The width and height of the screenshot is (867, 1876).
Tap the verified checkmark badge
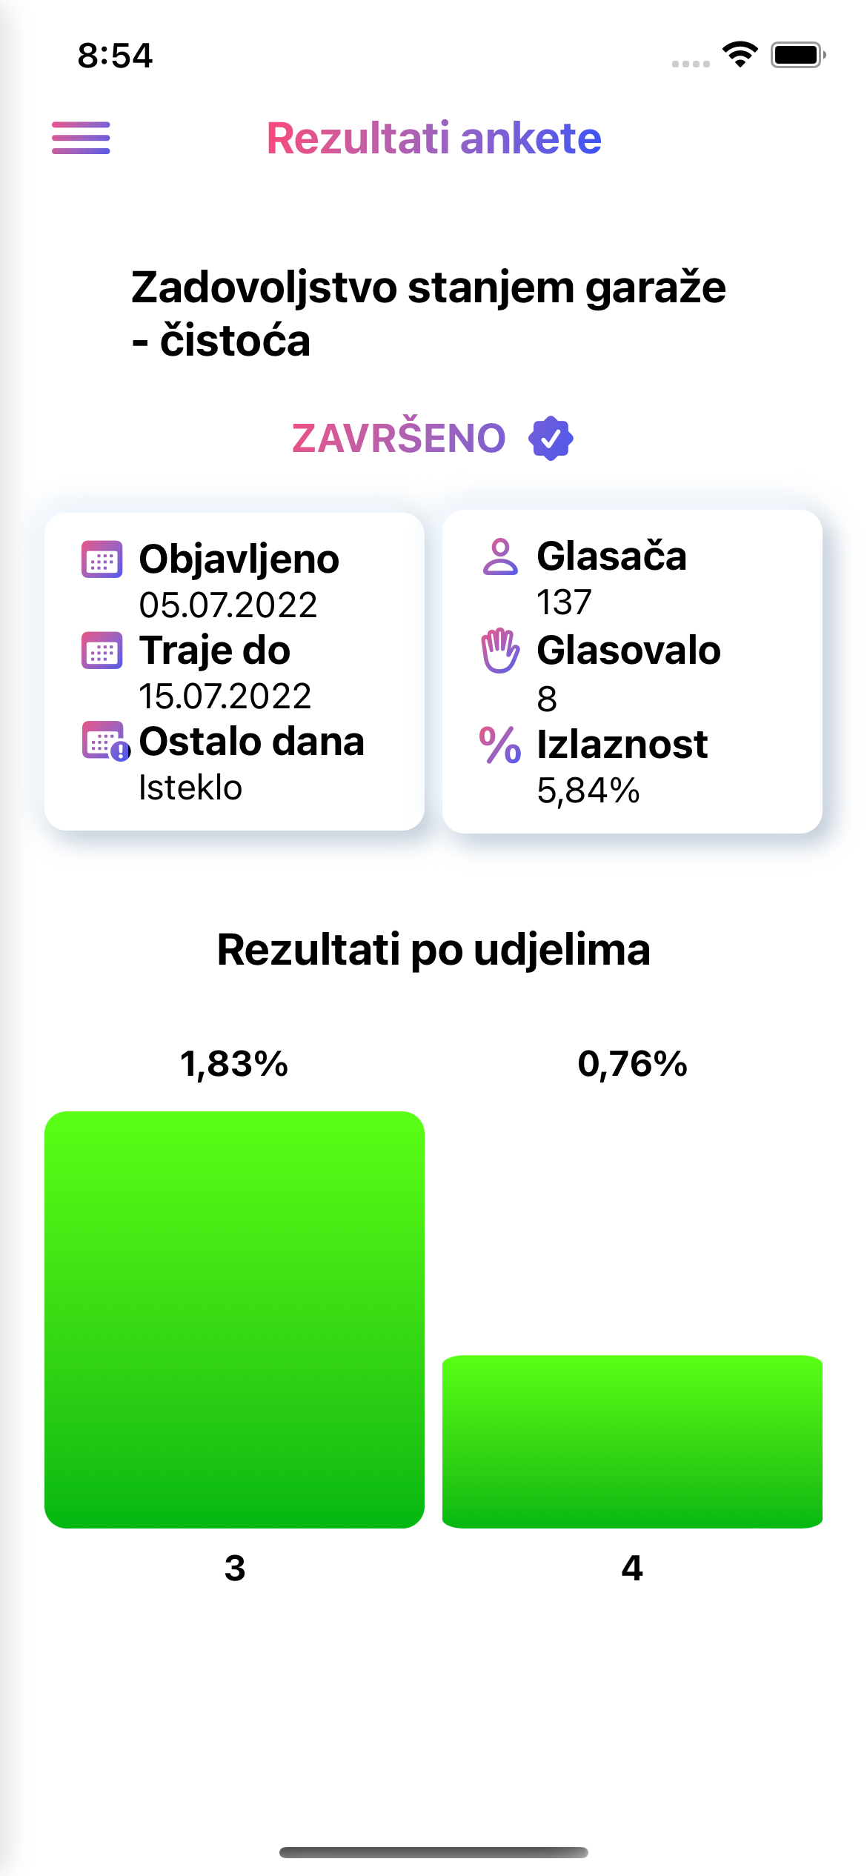[551, 438]
